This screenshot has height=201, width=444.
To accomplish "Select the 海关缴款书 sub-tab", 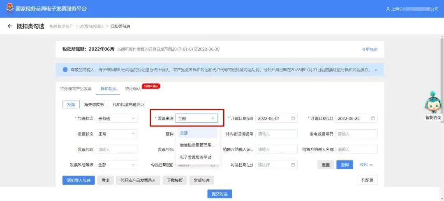I will (94, 104).
